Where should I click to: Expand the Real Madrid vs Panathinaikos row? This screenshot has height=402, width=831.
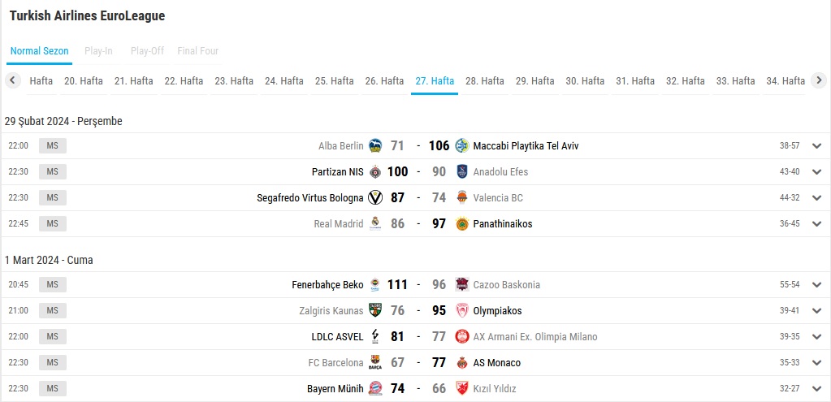(x=816, y=223)
